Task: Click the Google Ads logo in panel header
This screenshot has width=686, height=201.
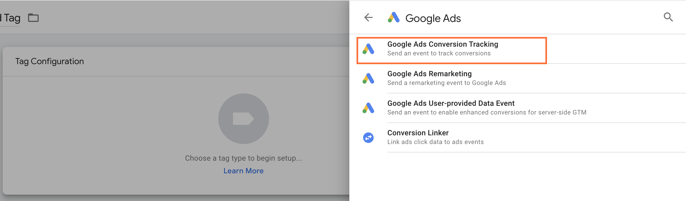Action: tap(393, 18)
